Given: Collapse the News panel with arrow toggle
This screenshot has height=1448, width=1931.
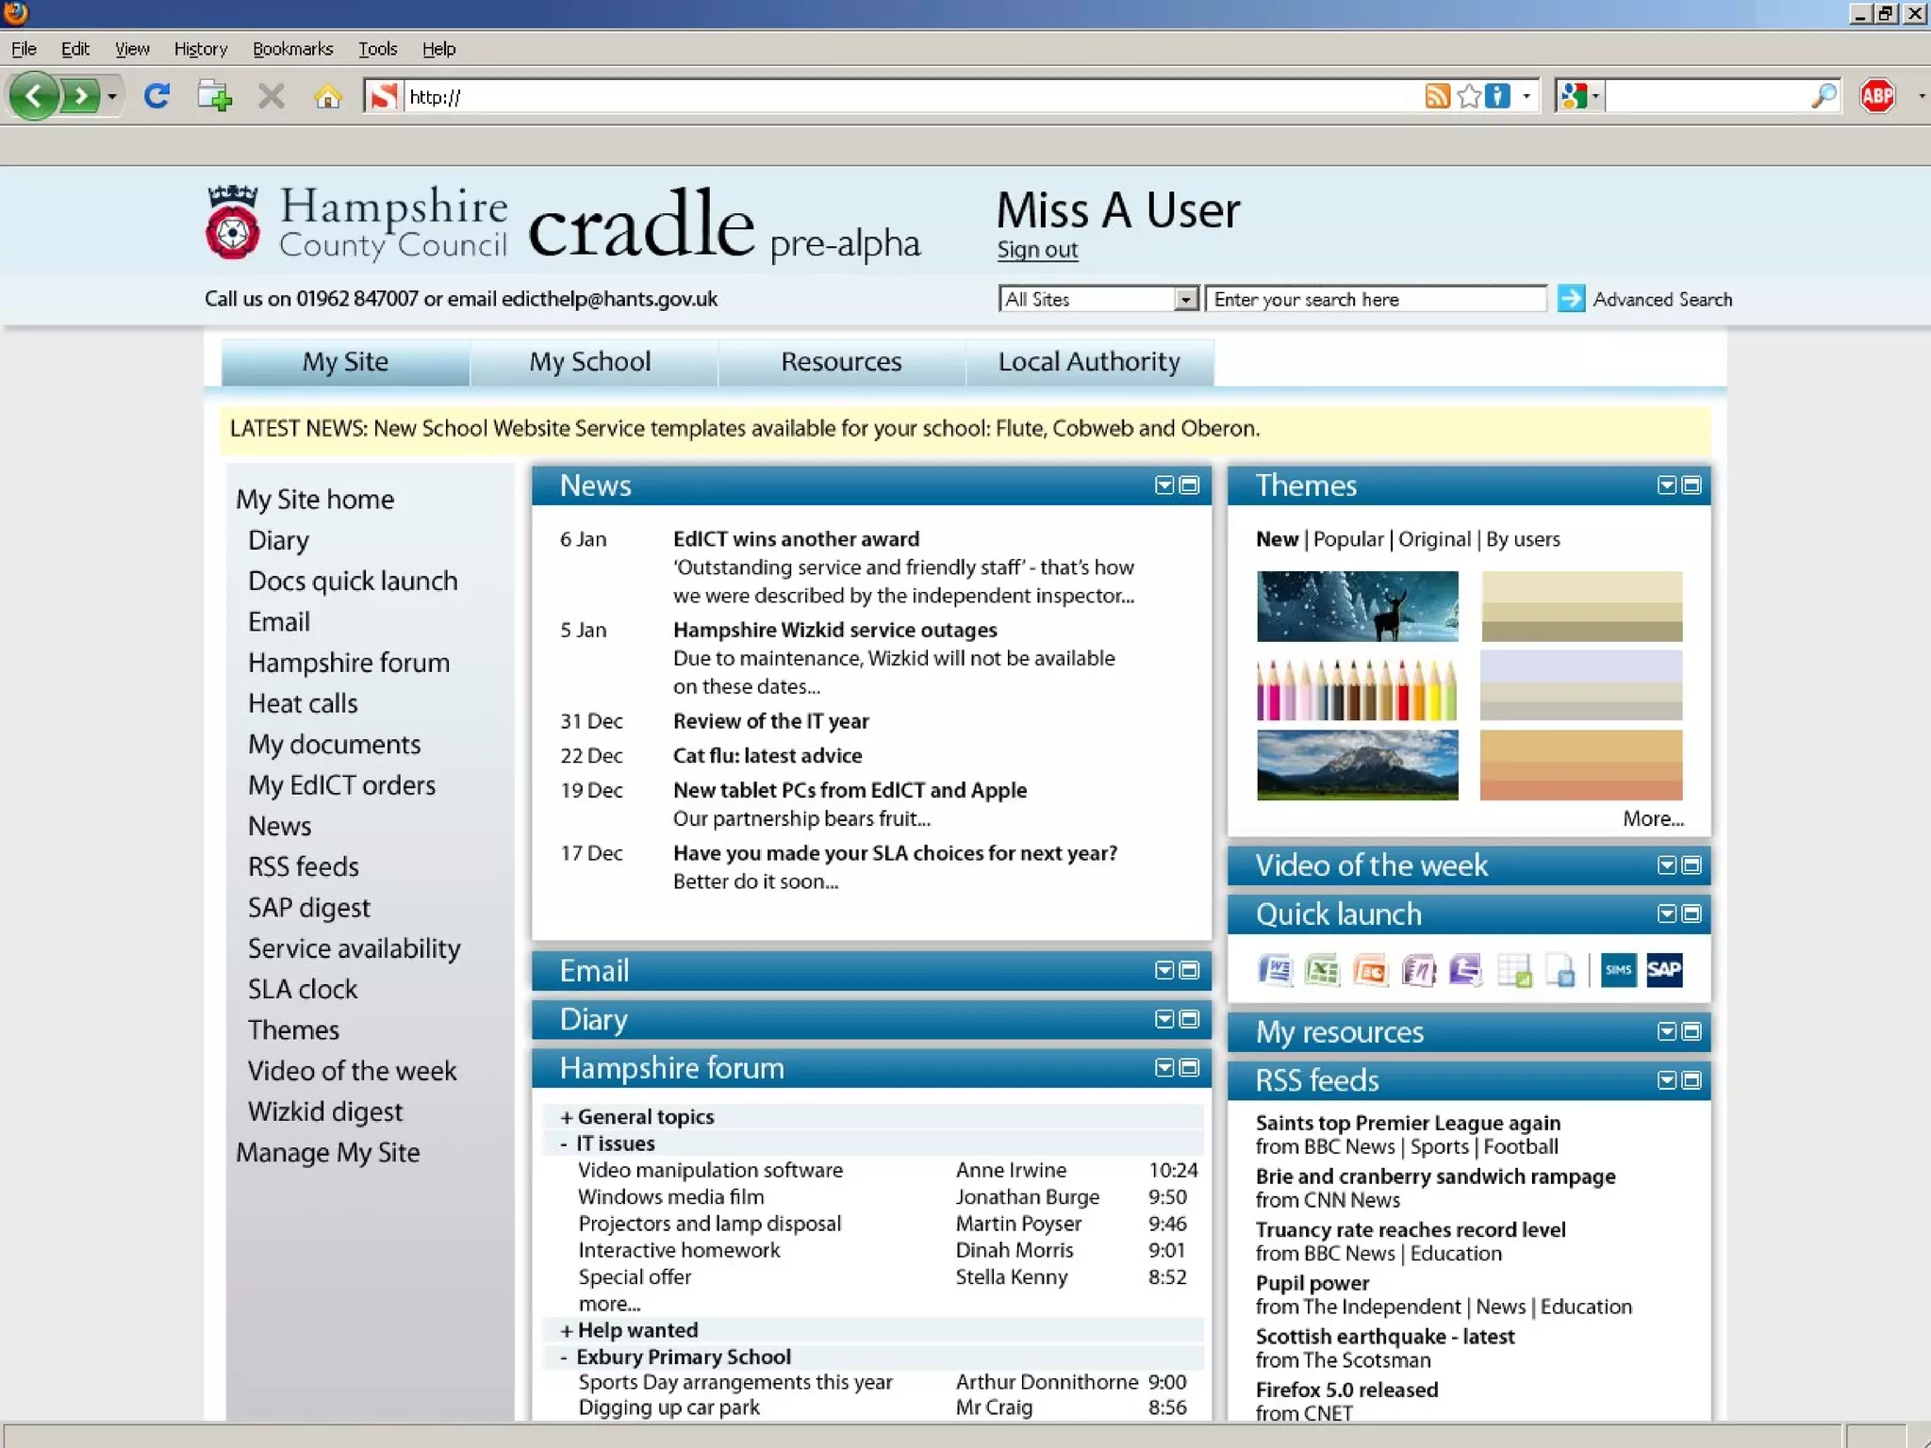Looking at the screenshot, I should (1164, 485).
